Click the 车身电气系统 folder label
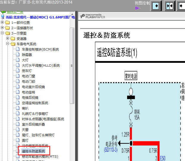Image resolution: width=185 pixels, height=161 pixels. tap(26, 44)
